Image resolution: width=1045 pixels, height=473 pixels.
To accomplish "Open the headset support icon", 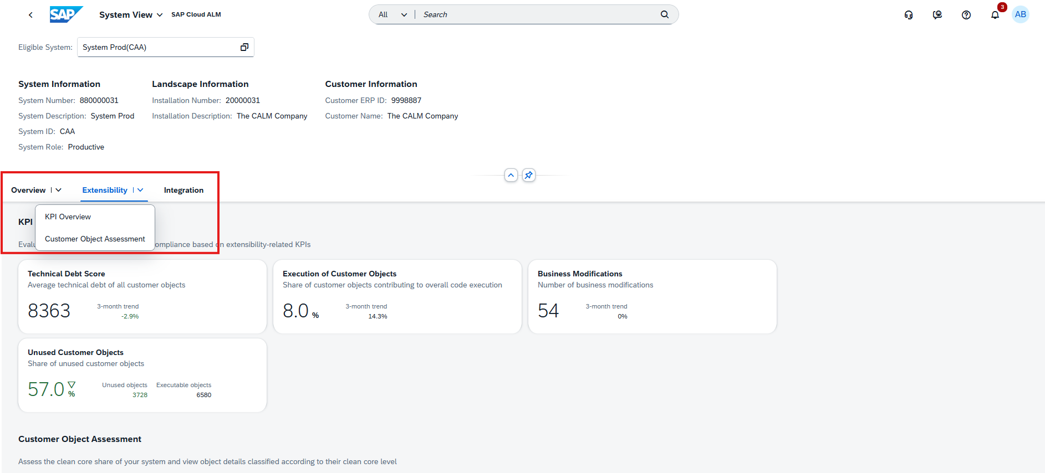I will coord(908,15).
